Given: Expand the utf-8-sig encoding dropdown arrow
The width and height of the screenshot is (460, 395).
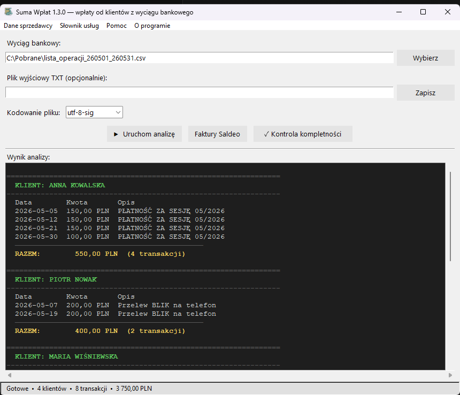Looking at the screenshot, I should tap(118, 112).
